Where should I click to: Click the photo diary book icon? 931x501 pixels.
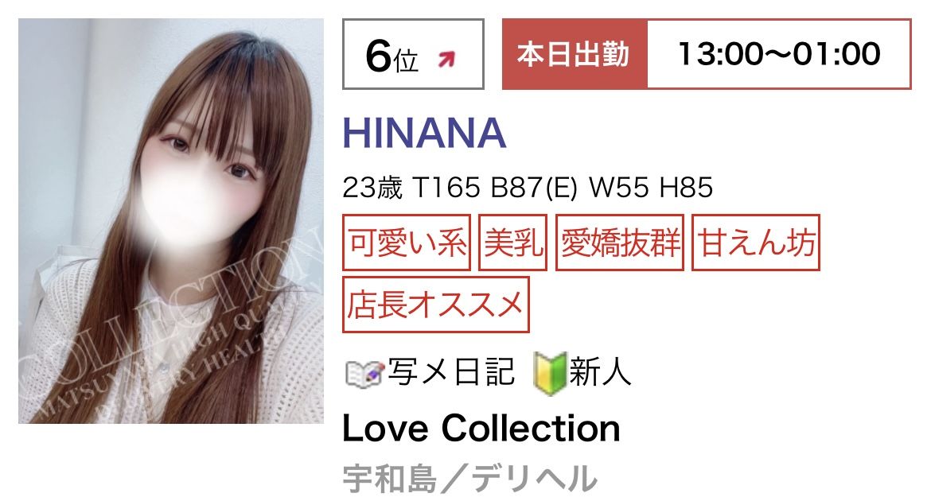(x=364, y=375)
